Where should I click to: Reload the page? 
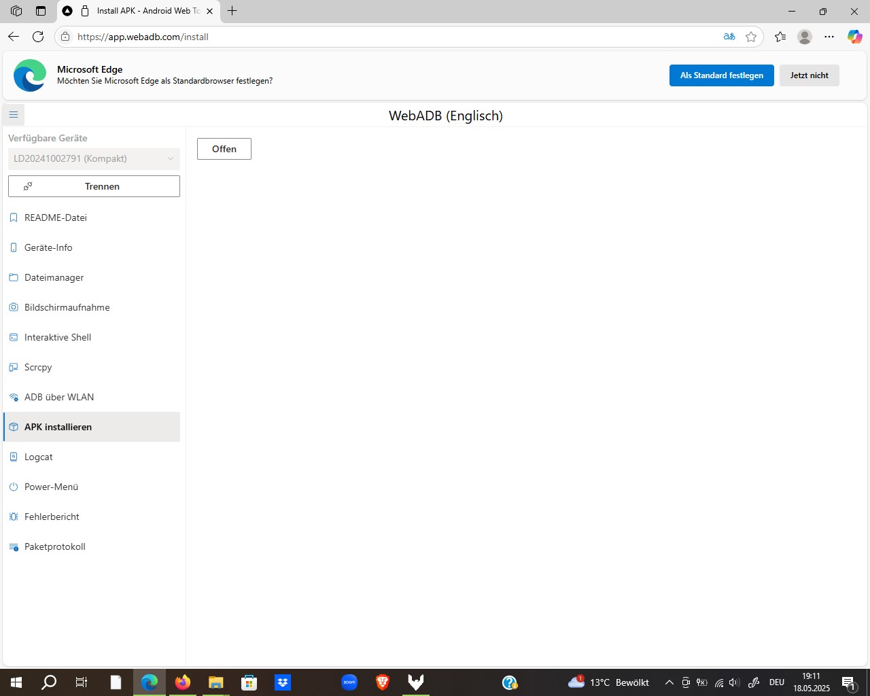pos(38,37)
